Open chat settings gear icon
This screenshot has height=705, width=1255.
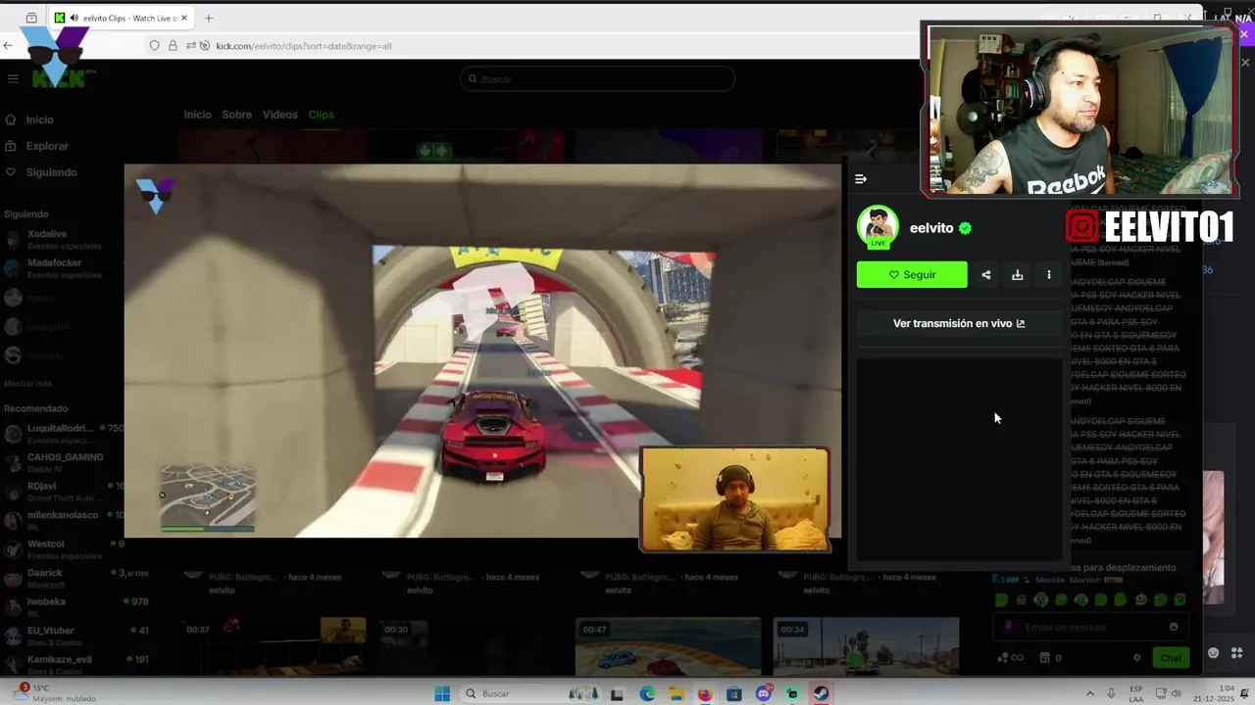pos(1136,658)
